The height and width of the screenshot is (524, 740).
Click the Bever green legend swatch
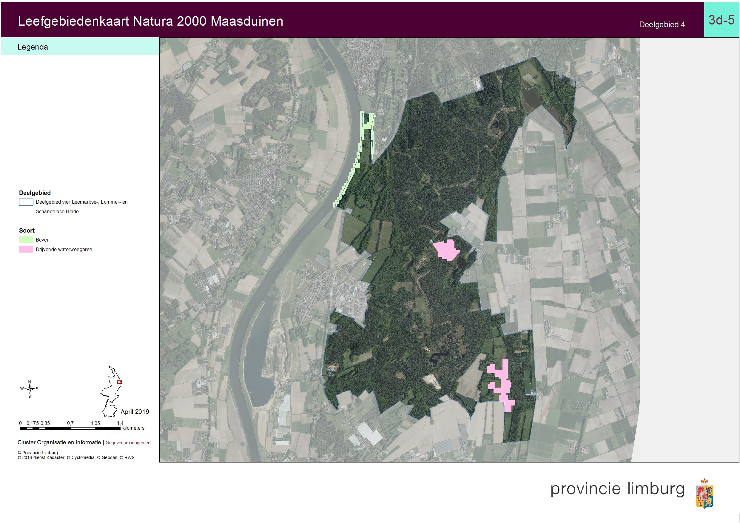26,240
